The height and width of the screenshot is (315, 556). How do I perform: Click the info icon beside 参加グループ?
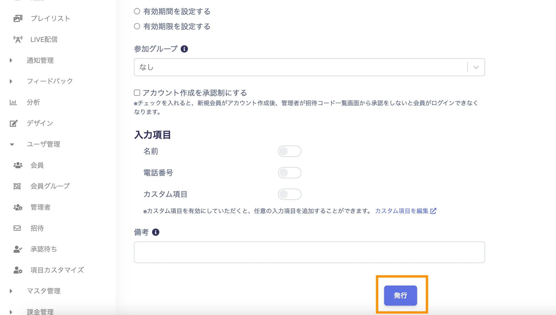click(x=184, y=49)
